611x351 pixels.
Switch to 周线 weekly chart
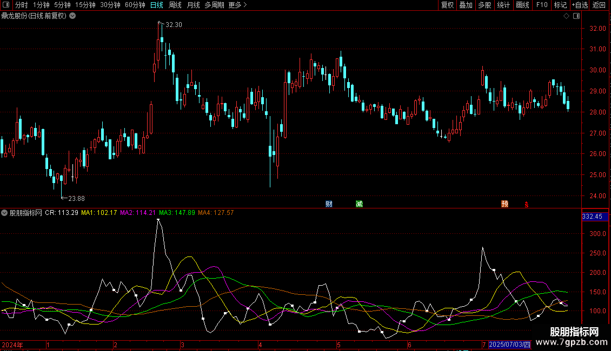point(175,5)
